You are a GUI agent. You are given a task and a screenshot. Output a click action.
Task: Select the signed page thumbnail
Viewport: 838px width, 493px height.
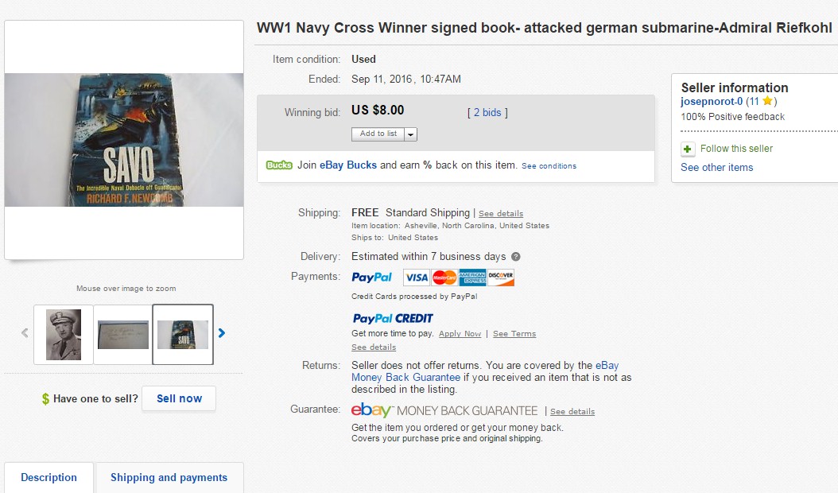pos(122,335)
